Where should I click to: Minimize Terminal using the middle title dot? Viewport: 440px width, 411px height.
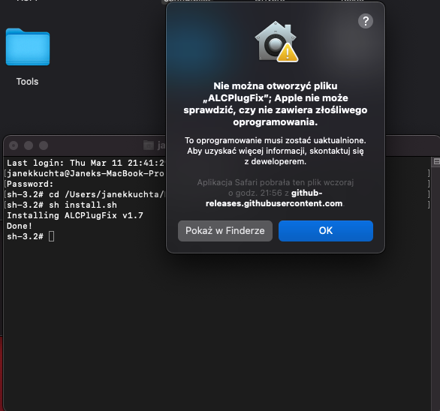pos(29,145)
